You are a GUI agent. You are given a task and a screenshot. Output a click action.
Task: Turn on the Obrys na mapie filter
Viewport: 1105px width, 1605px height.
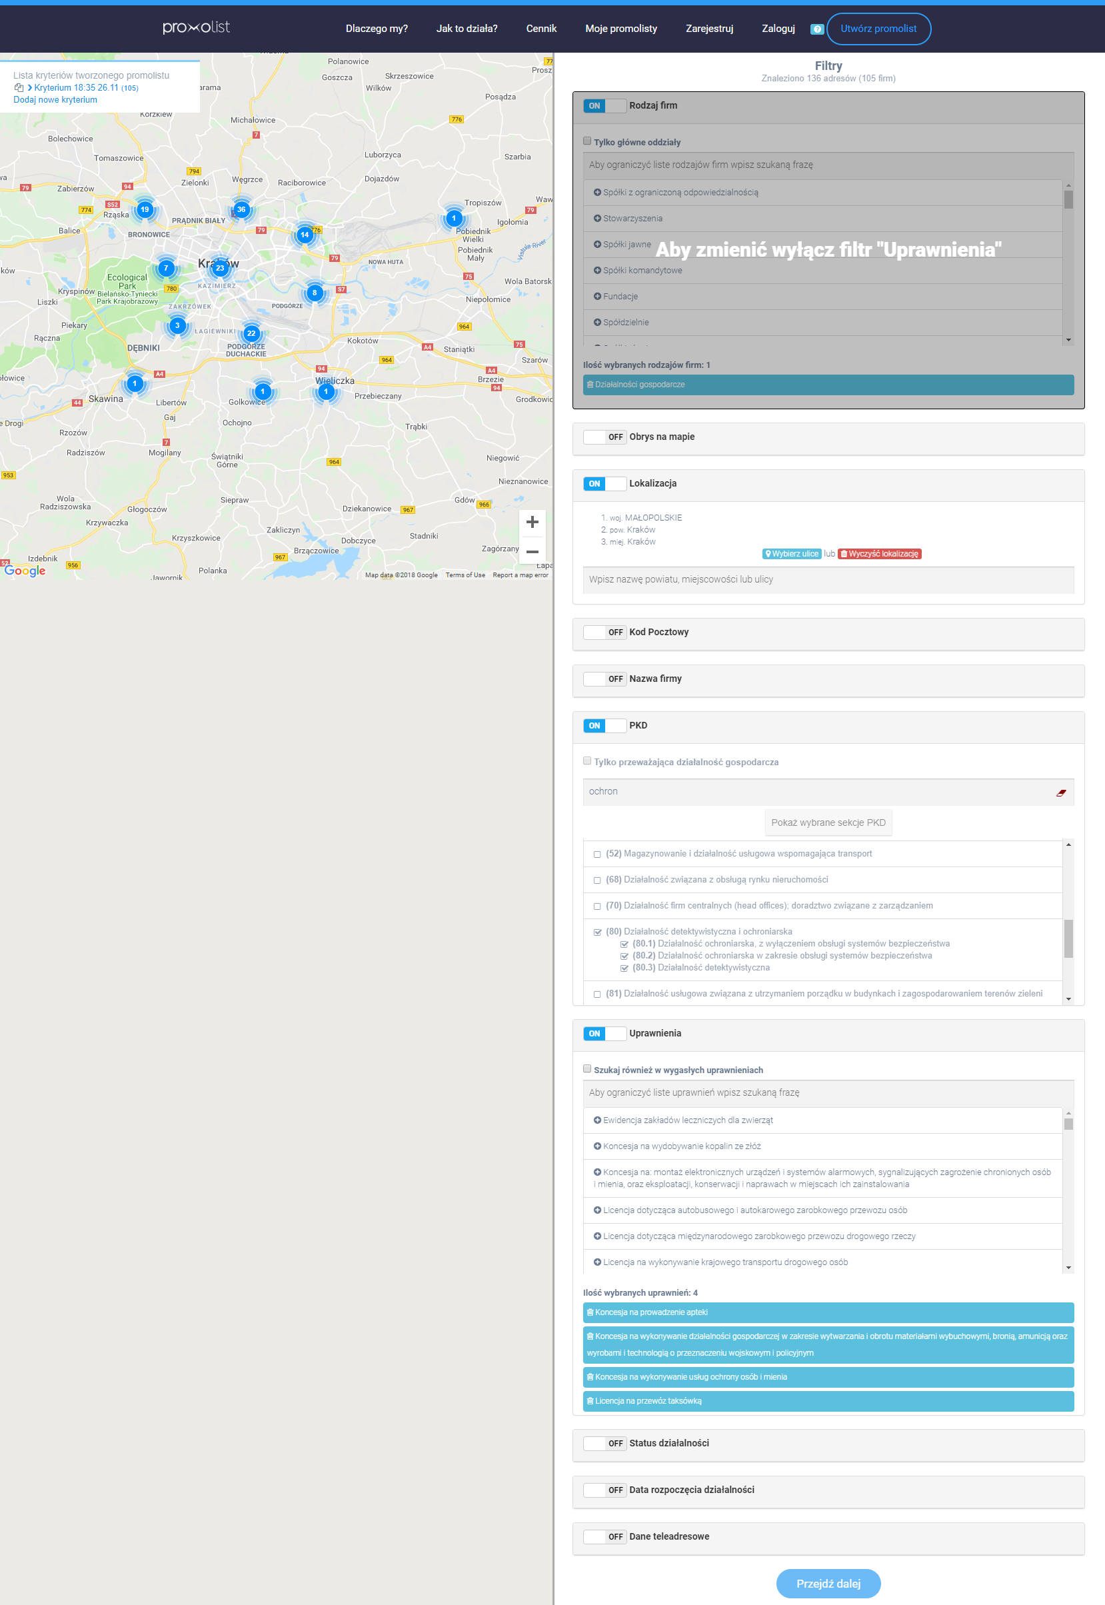(604, 437)
